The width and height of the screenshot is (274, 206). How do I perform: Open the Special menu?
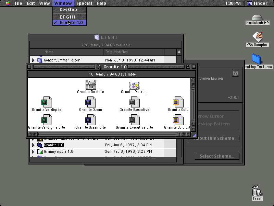[84, 3]
